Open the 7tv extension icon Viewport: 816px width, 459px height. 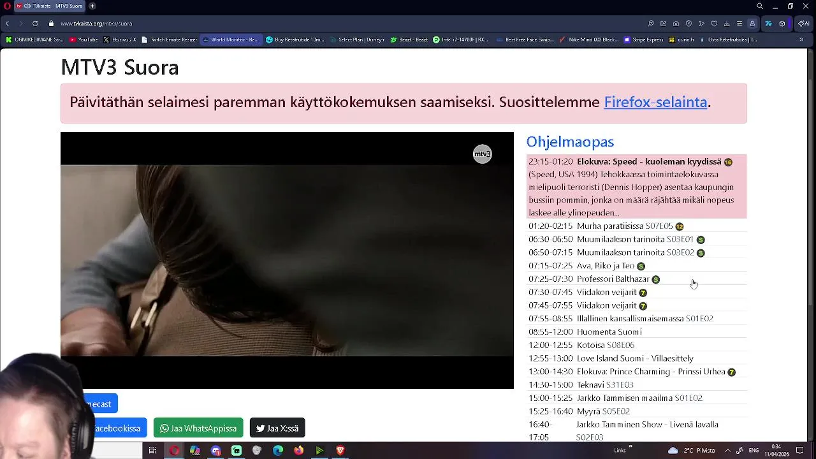click(768, 24)
